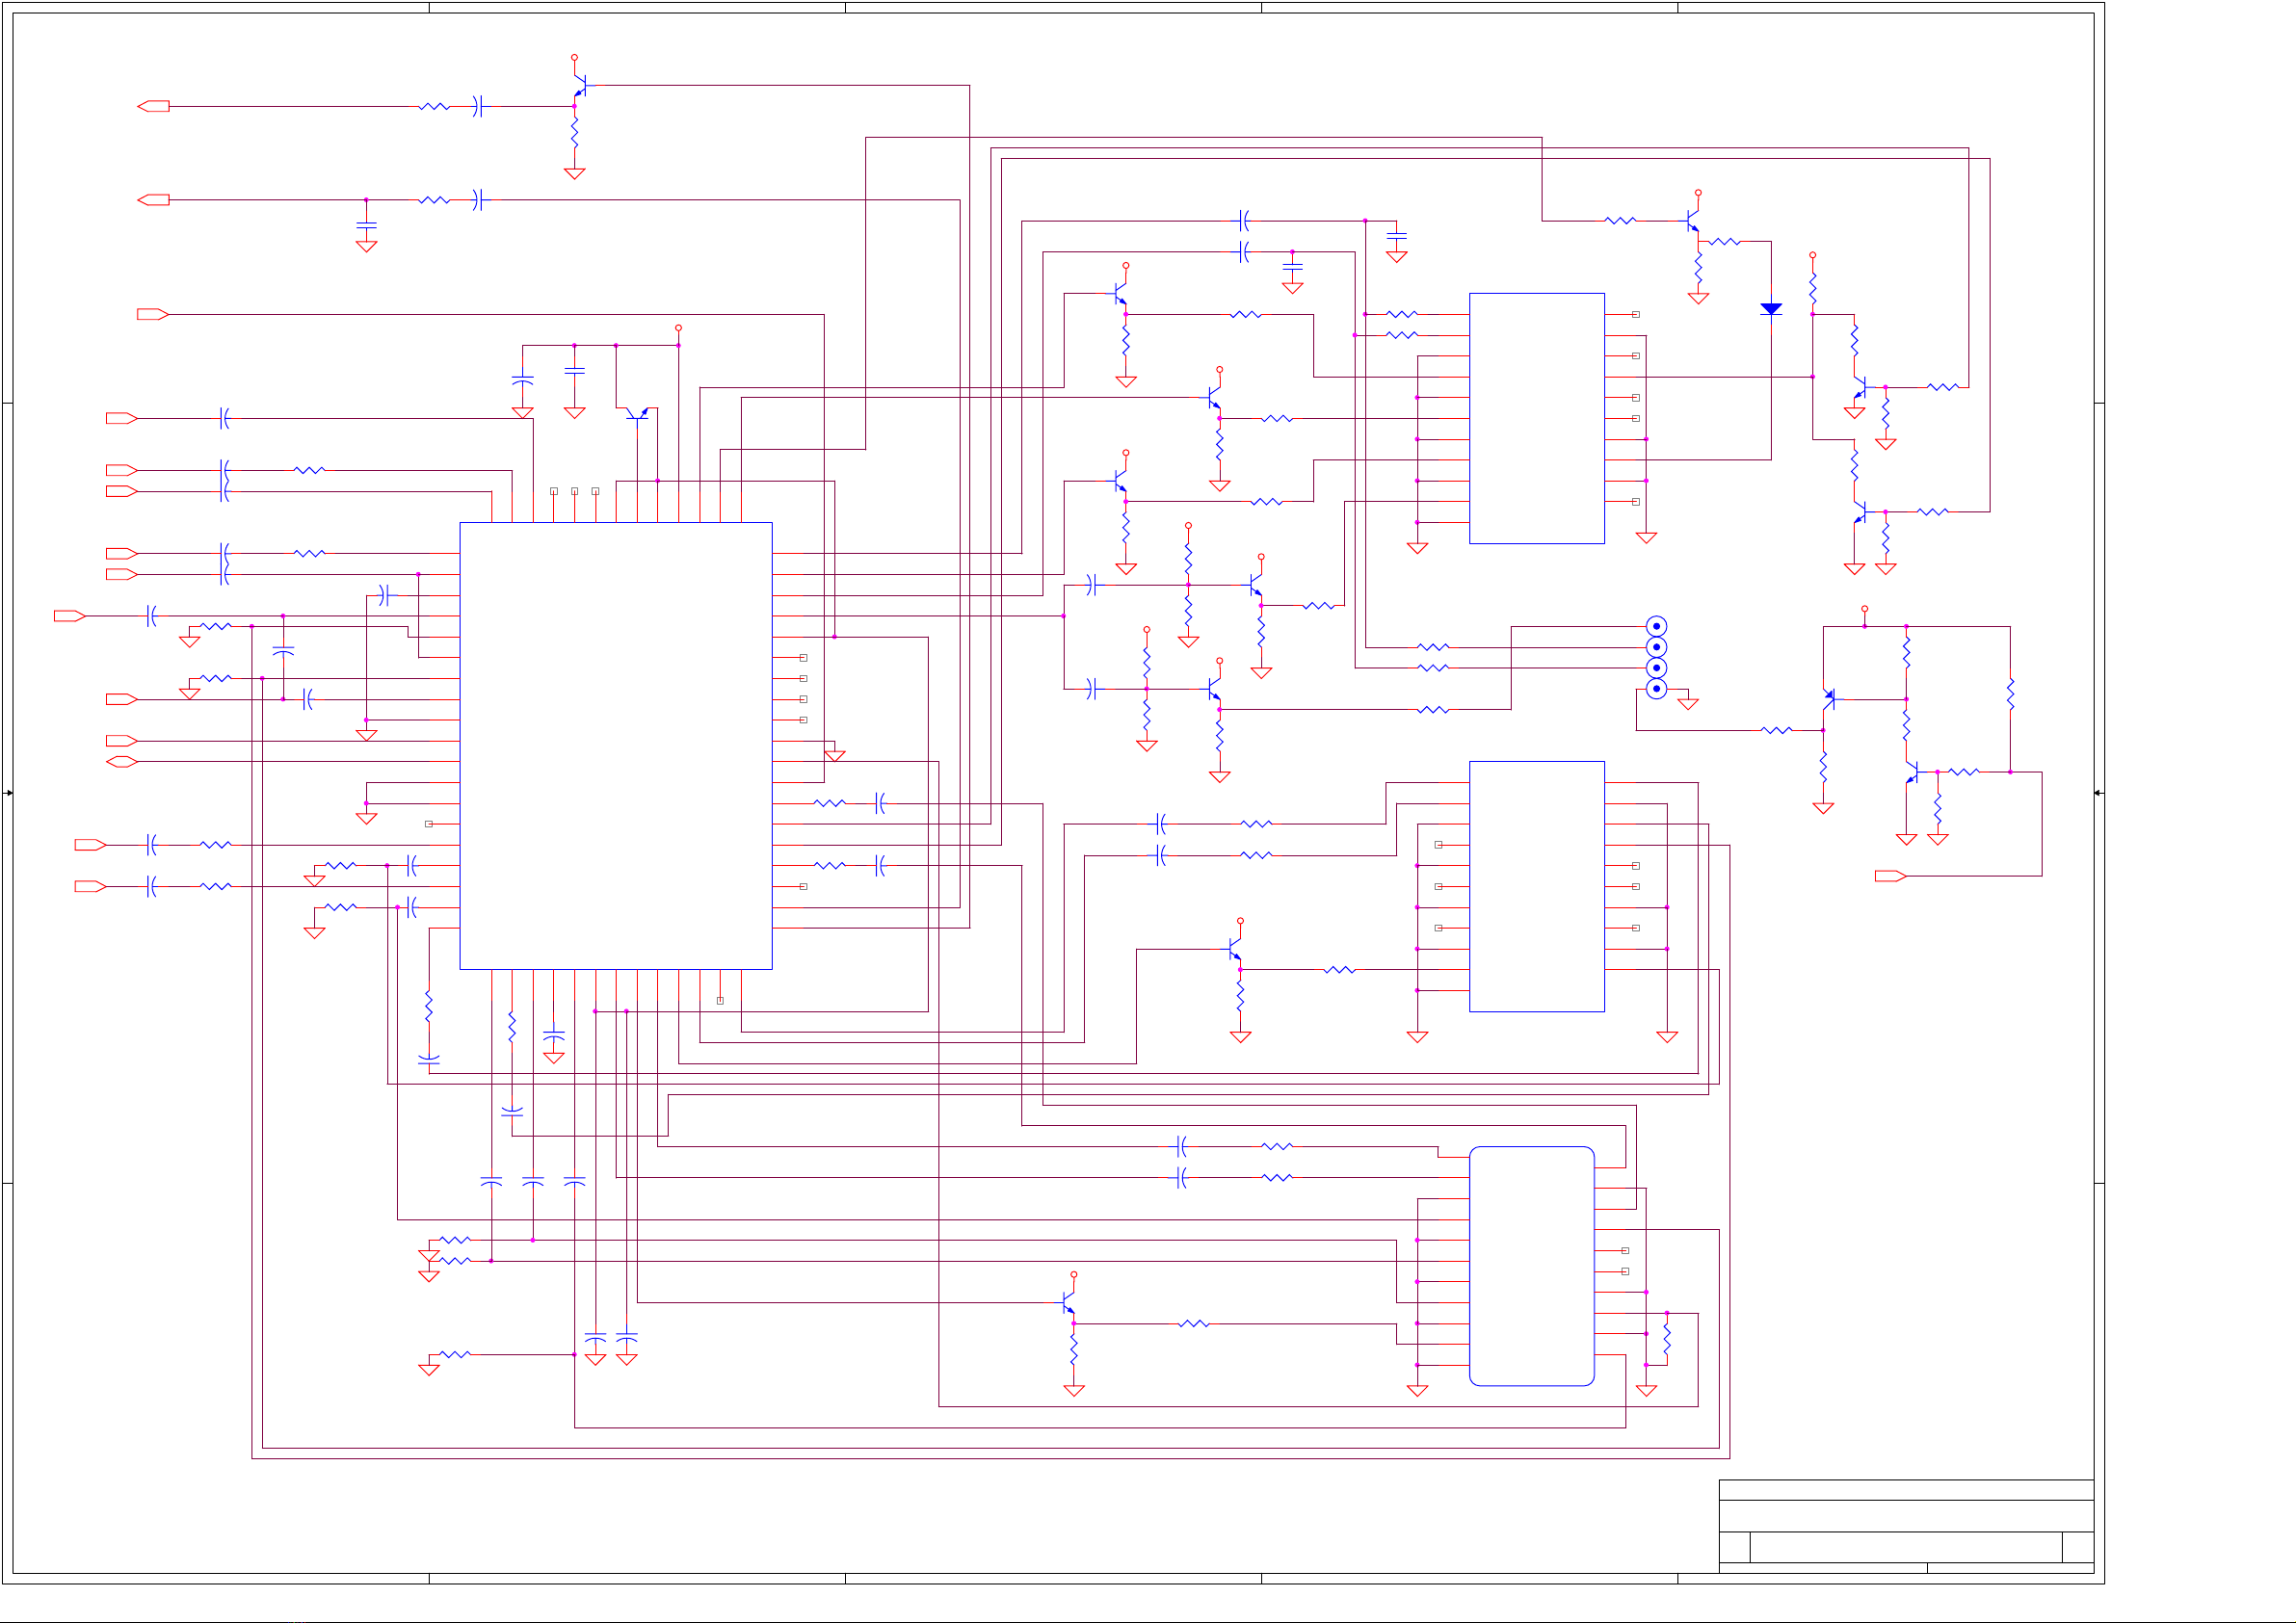Click the red port symbol at the far right
Viewport: 2296px width, 1623px height.
click(1889, 876)
